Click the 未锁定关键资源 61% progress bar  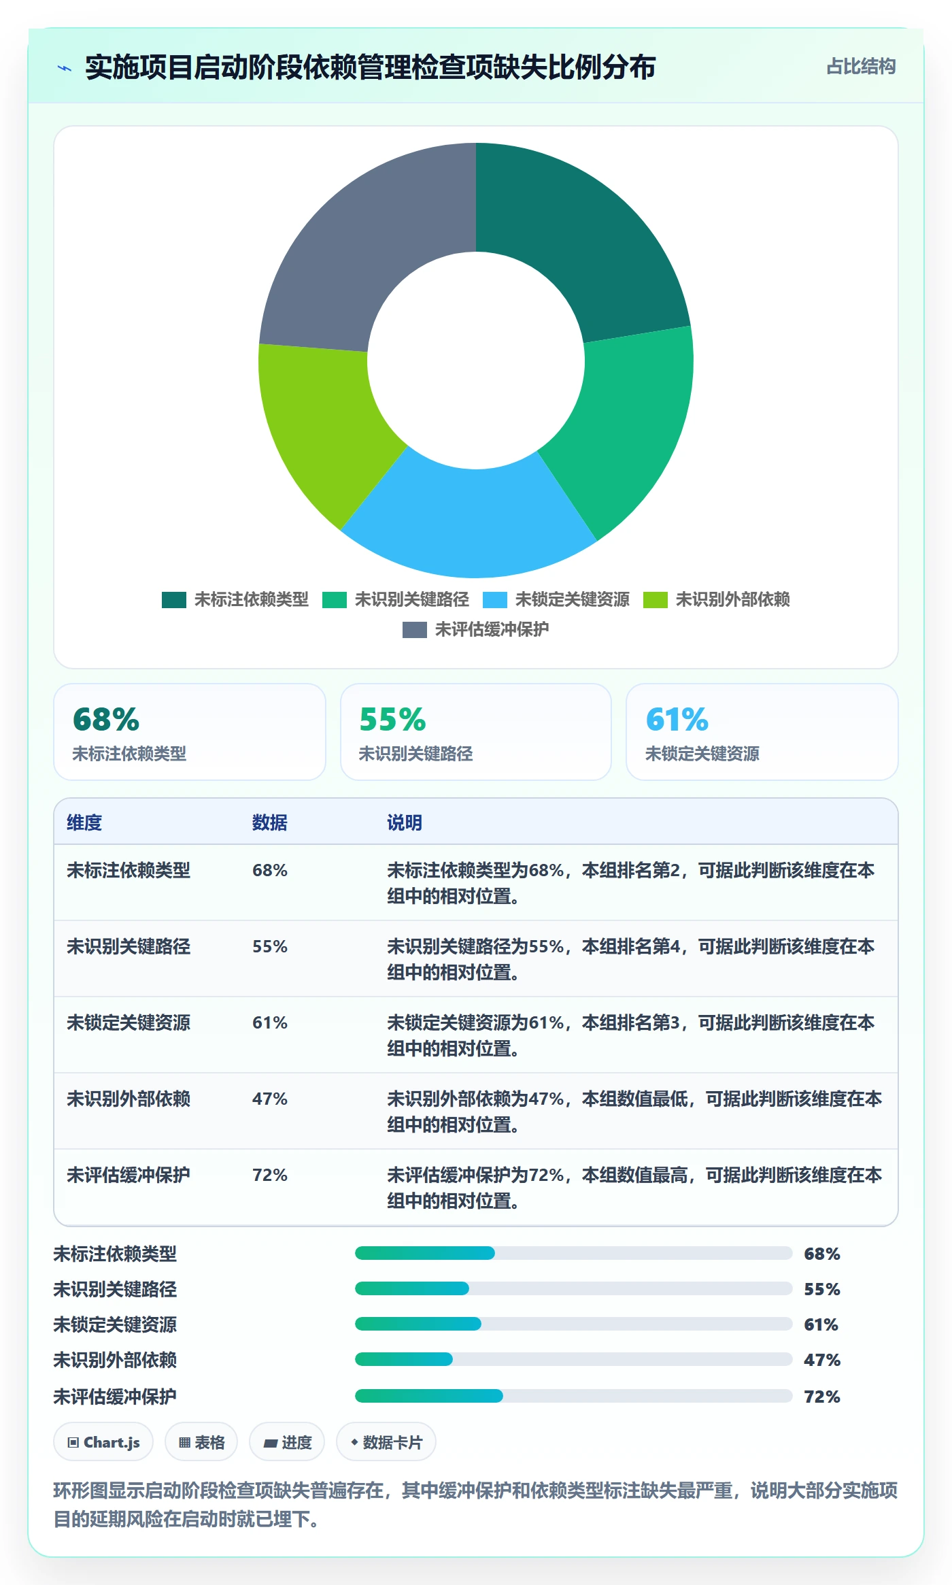click(574, 1324)
